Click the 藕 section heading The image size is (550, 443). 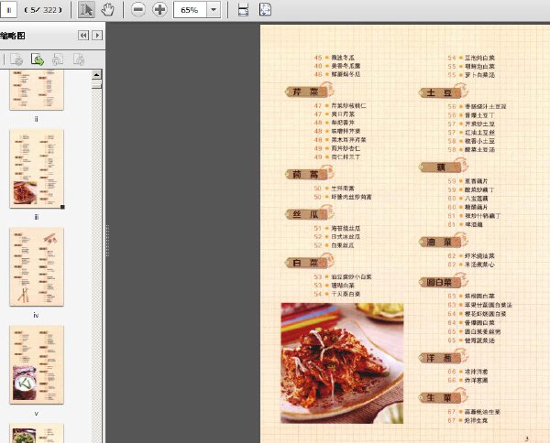439,167
